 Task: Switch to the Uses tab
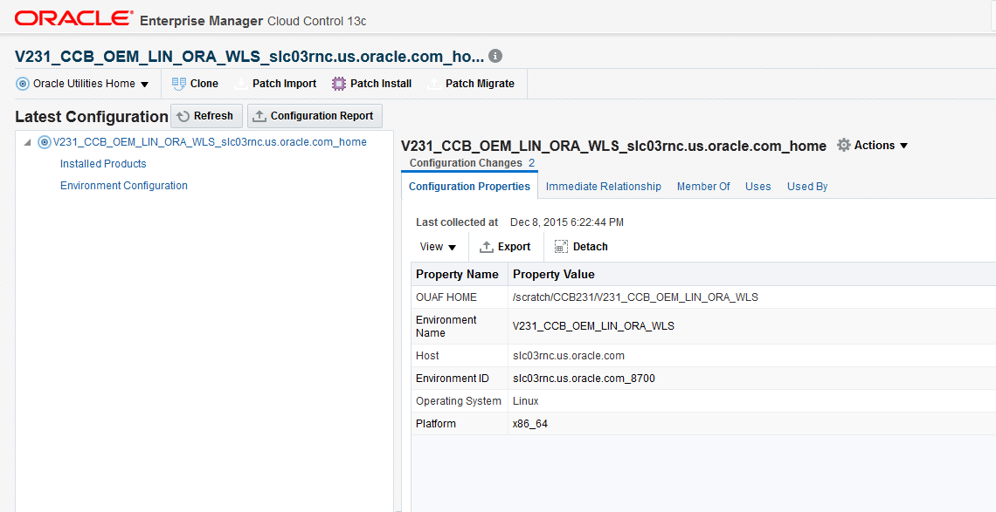point(757,187)
